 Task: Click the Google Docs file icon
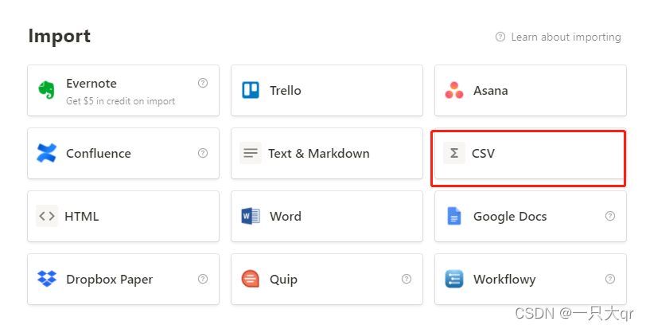pos(454,216)
